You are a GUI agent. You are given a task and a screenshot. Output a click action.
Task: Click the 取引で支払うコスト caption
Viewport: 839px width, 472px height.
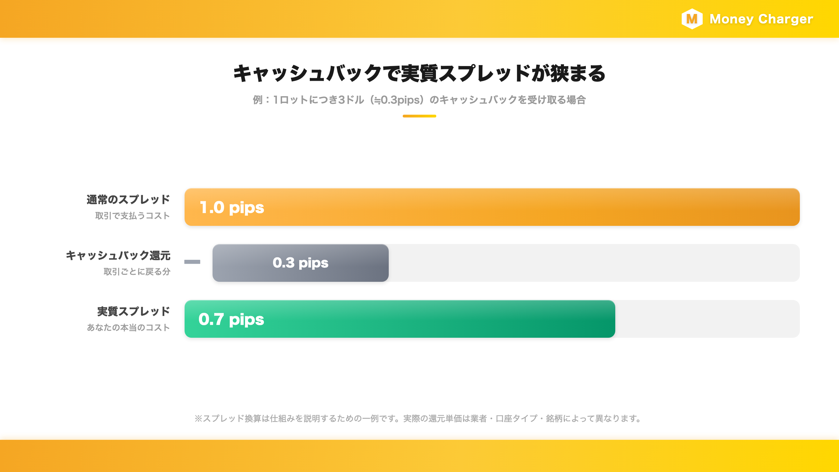coord(132,216)
